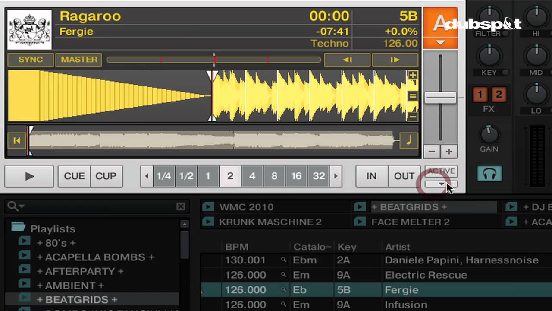Collapse the Playlists folder
This screenshot has width=552, height=311.
pyautogui.click(x=19, y=227)
